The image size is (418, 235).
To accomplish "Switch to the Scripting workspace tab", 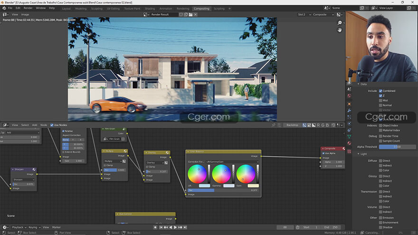I will tap(219, 9).
